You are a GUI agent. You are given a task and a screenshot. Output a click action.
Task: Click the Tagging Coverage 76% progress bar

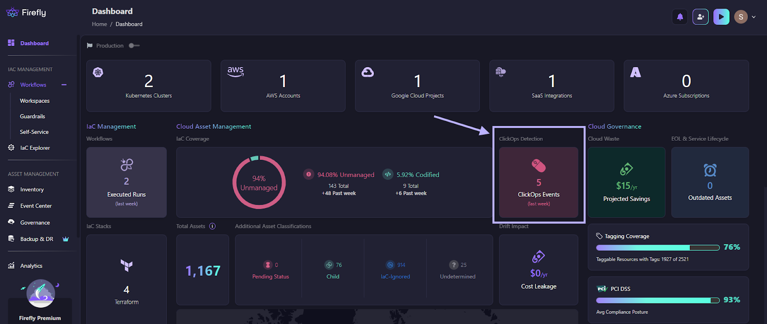[x=658, y=247]
